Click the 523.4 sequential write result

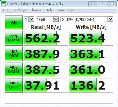(91, 38)
